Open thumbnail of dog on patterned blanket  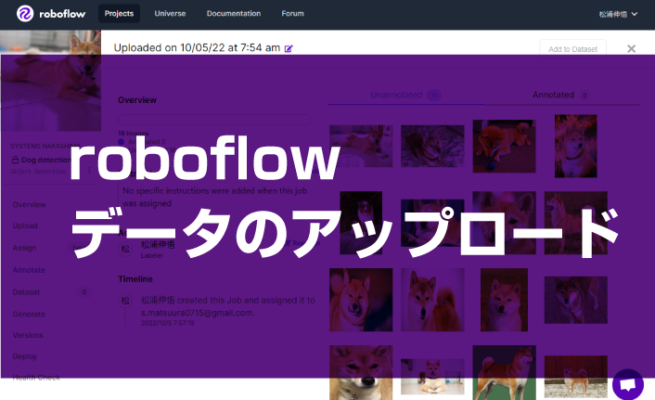(x=432, y=147)
